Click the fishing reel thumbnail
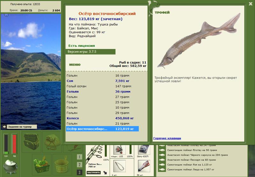 119,150
